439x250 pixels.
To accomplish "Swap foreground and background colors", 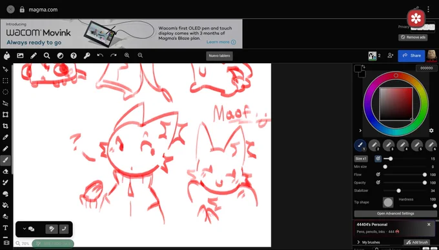I will [363, 67].
